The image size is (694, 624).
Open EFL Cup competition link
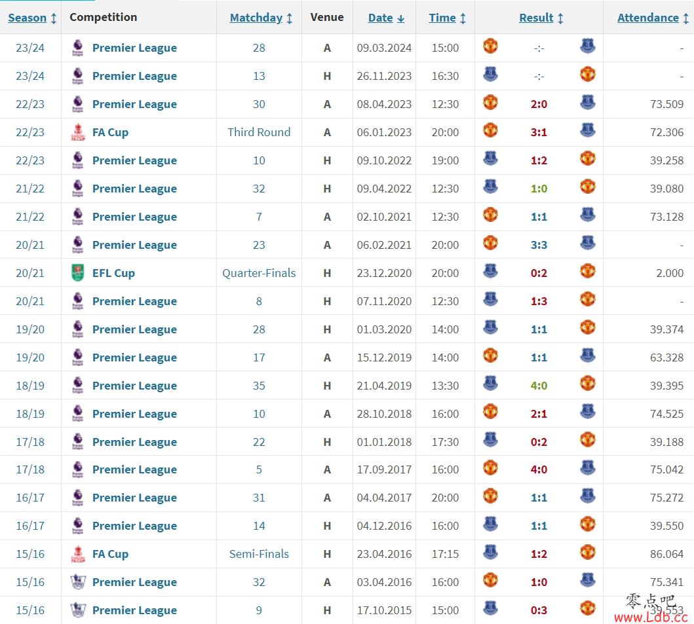[113, 273]
